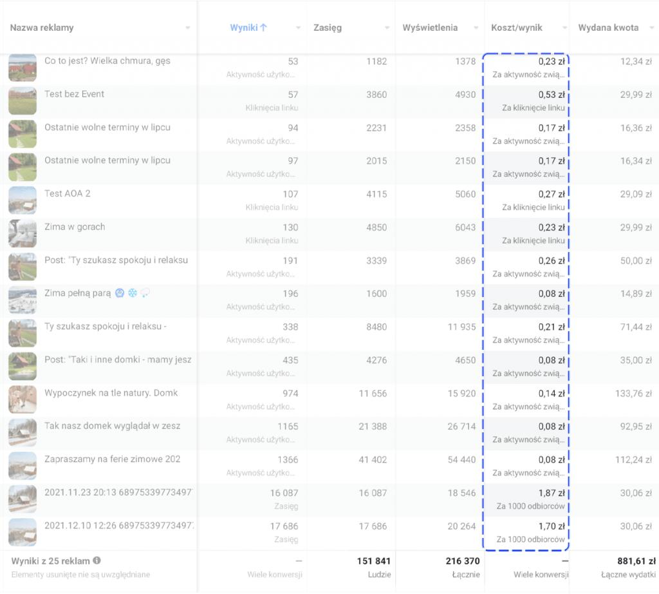Open the Wyświetlenia column dropdown arrow

click(x=477, y=28)
